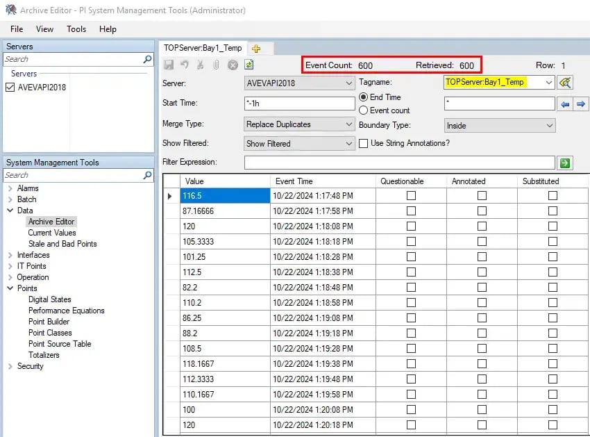This screenshot has width=590, height=437.
Task: Select the Cut scissors icon
Action: click(201, 65)
